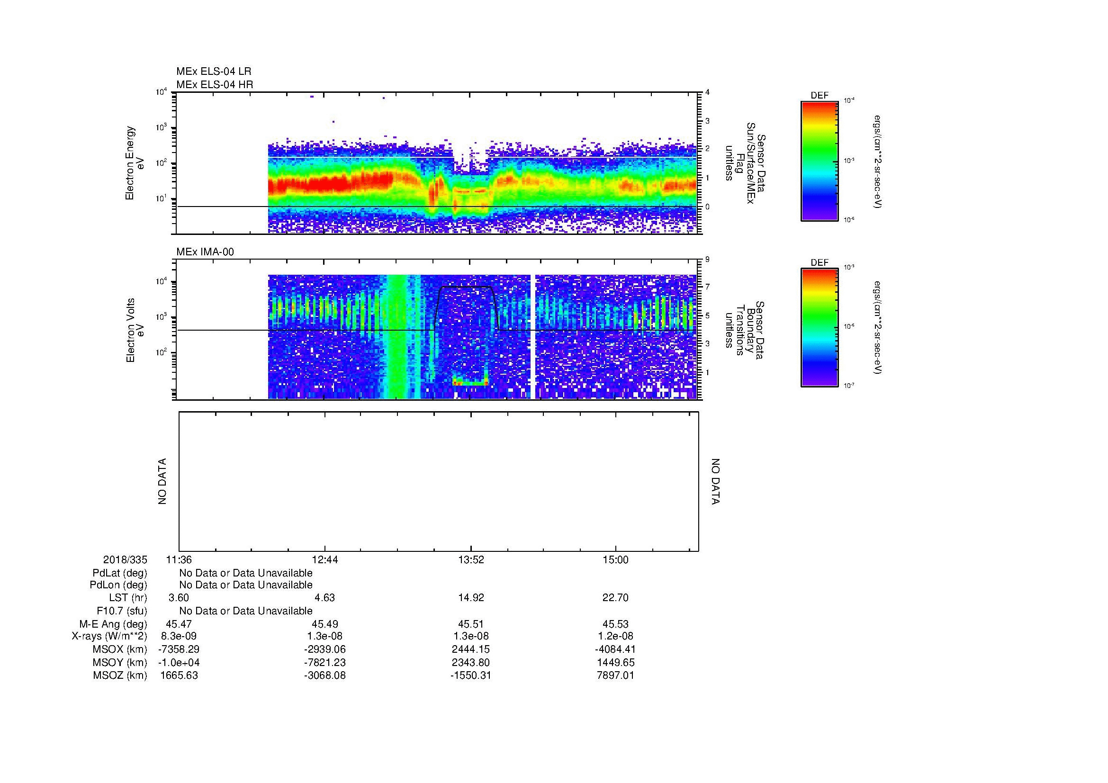The width and height of the screenshot is (1108, 783).
Task: Click MSOX value 2444.15
Action: 470,649
